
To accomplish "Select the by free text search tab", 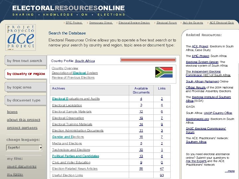I will (x=26, y=61).
